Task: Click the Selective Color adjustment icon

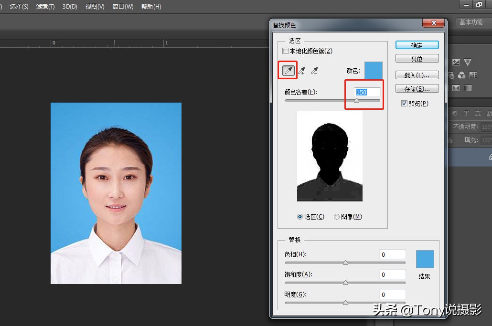Action: [x=456, y=88]
